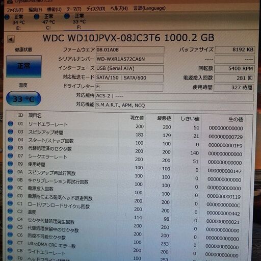Click the interface field USB (Serial ATA)
Screen dimensions: 261x261
click(x=129, y=69)
